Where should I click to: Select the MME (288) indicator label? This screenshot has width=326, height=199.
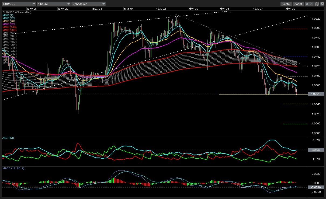tap(9, 30)
